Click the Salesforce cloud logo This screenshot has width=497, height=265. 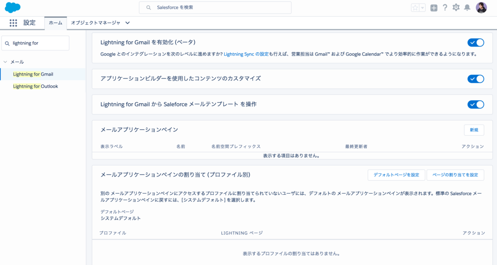pyautogui.click(x=13, y=7)
